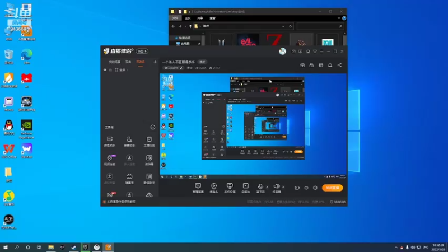Add the 摄像头 camera source
Image resolution: width=448 pixels, height=252 pixels.
click(x=214, y=188)
